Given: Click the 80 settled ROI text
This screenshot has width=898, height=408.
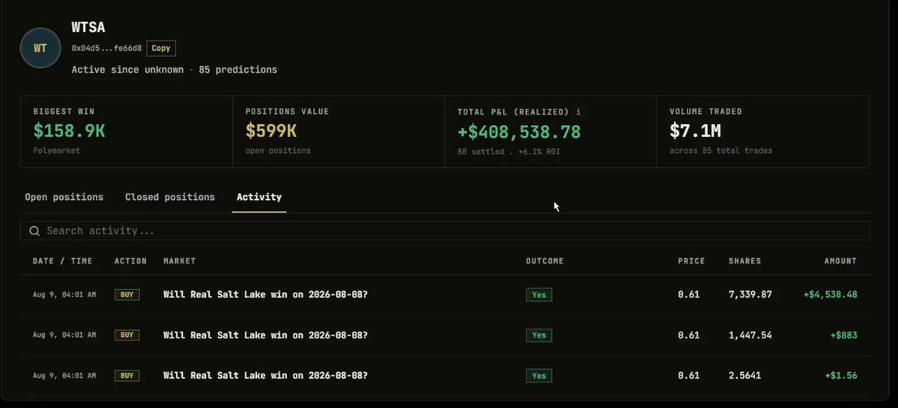Looking at the screenshot, I should [509, 152].
